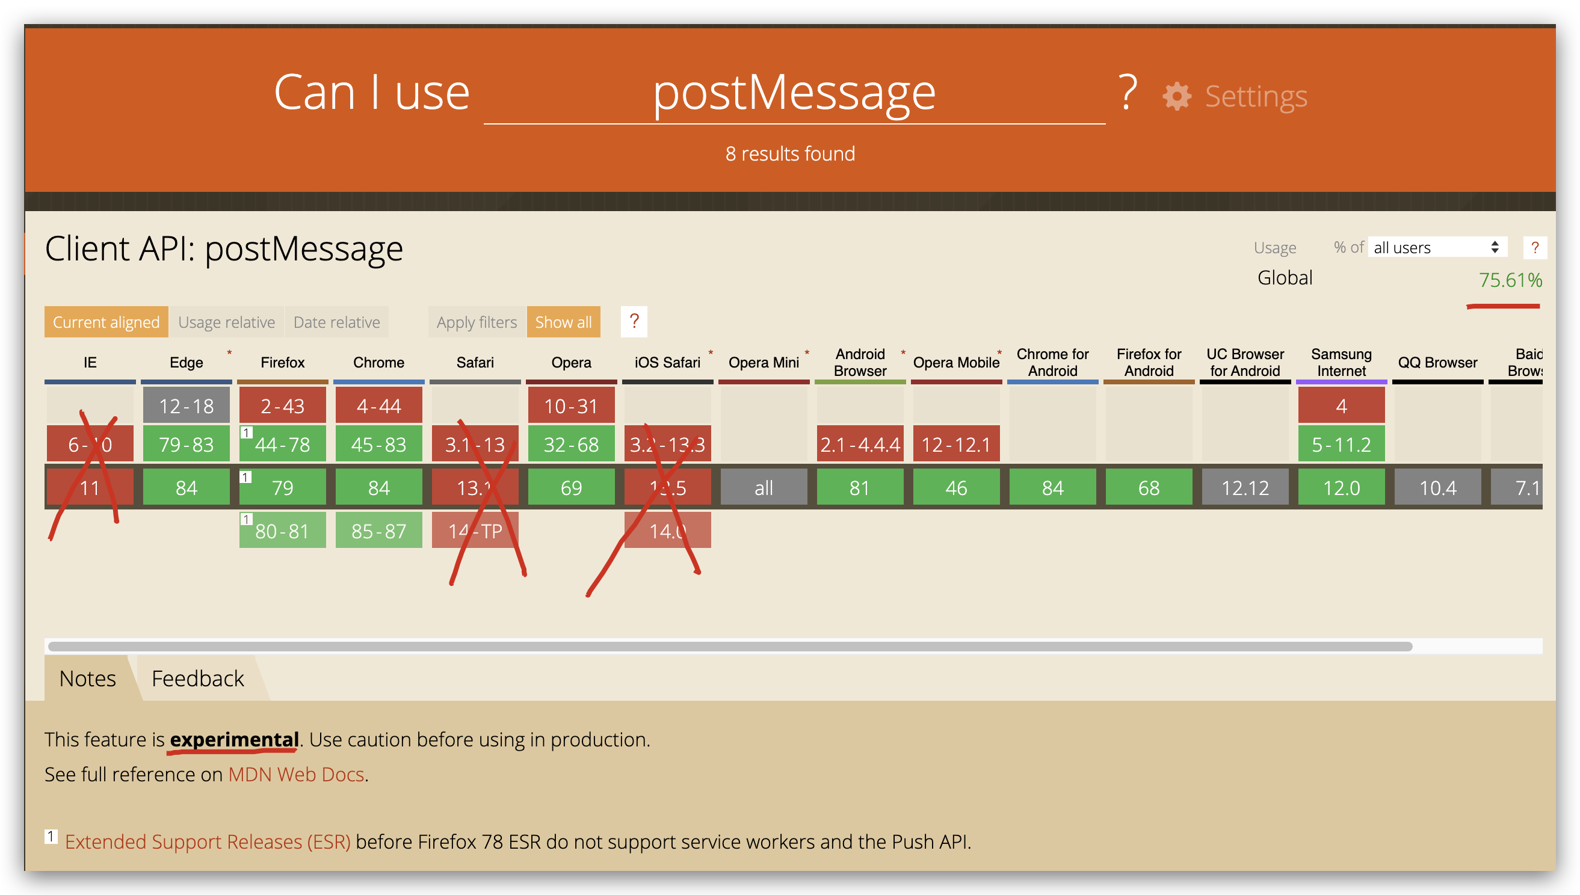Viewport: 1580px width, 895px height.
Task: Click the UC Browser for Android header
Action: (1245, 363)
